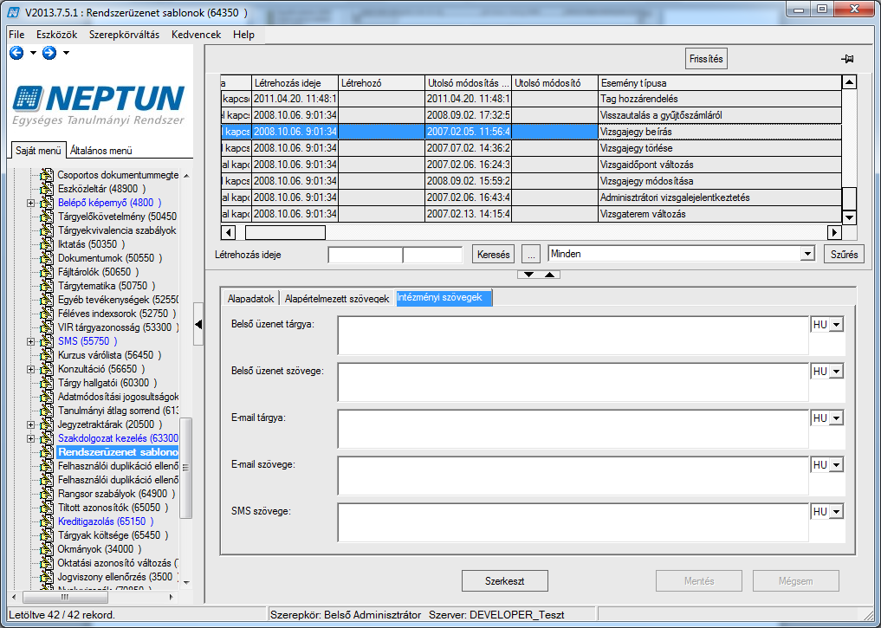Screen dimensions: 881x628
Task: Open the back navigation history dropdown
Action: pyautogui.click(x=33, y=53)
